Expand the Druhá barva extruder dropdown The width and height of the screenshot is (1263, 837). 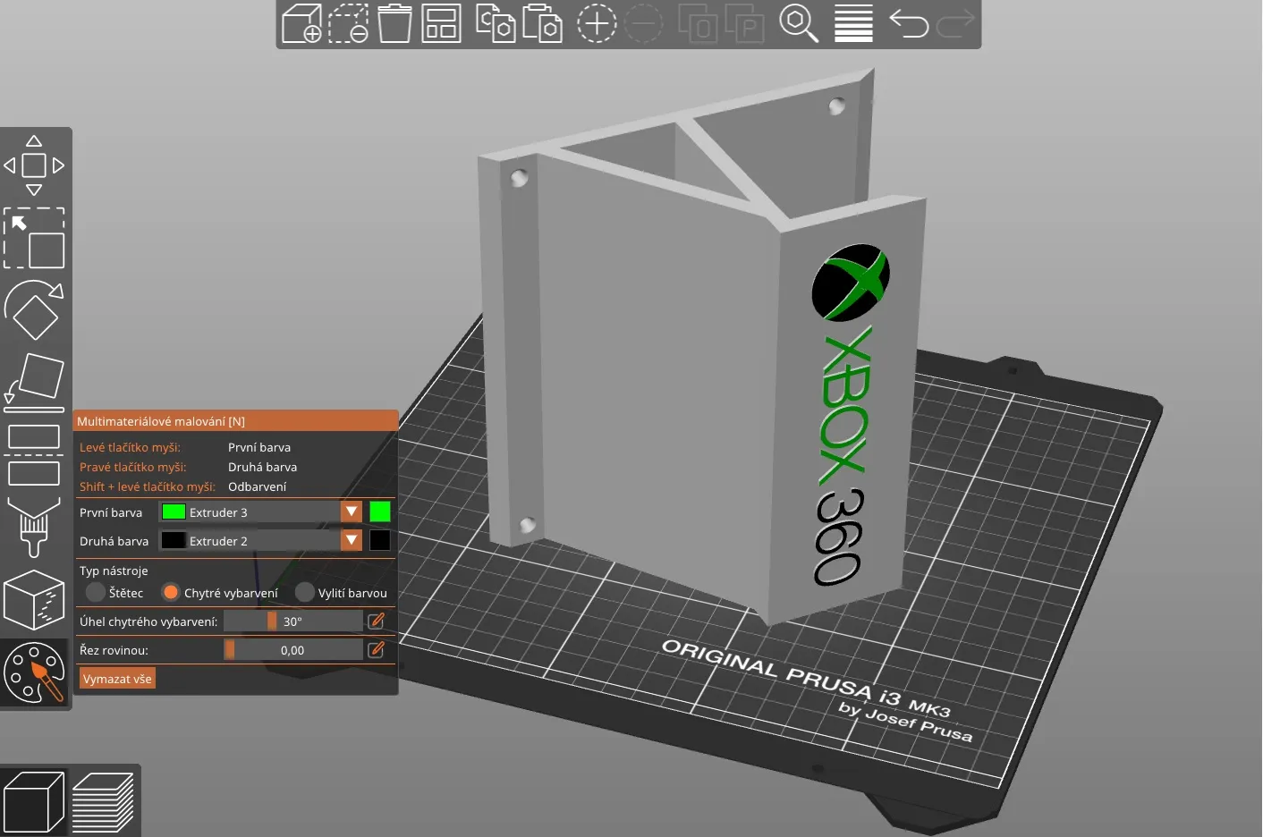pyautogui.click(x=352, y=541)
